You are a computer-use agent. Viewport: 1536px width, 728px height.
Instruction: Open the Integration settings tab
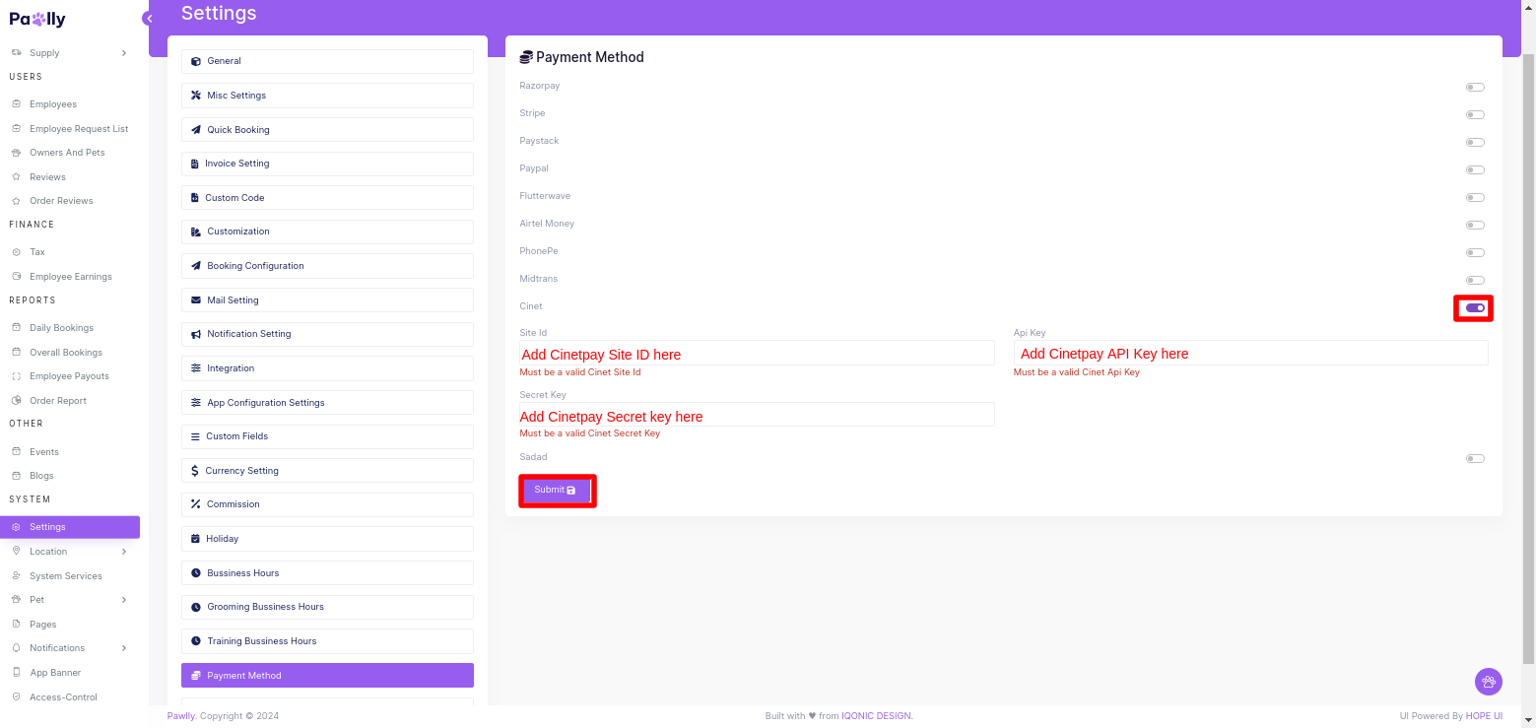327,368
